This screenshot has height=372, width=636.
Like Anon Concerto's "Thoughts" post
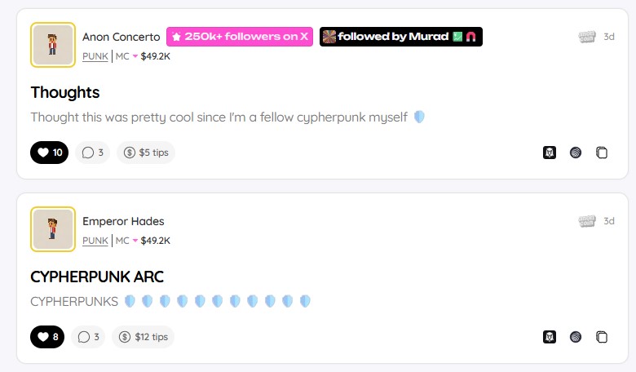point(49,153)
